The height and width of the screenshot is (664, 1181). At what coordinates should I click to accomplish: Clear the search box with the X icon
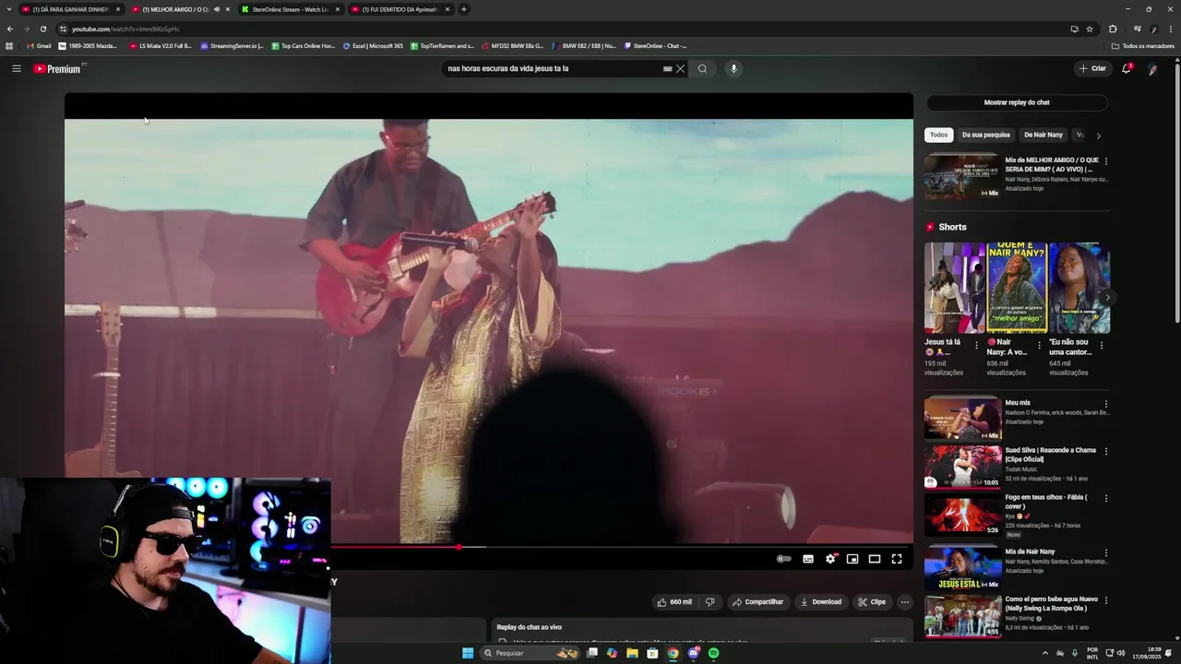(x=681, y=68)
